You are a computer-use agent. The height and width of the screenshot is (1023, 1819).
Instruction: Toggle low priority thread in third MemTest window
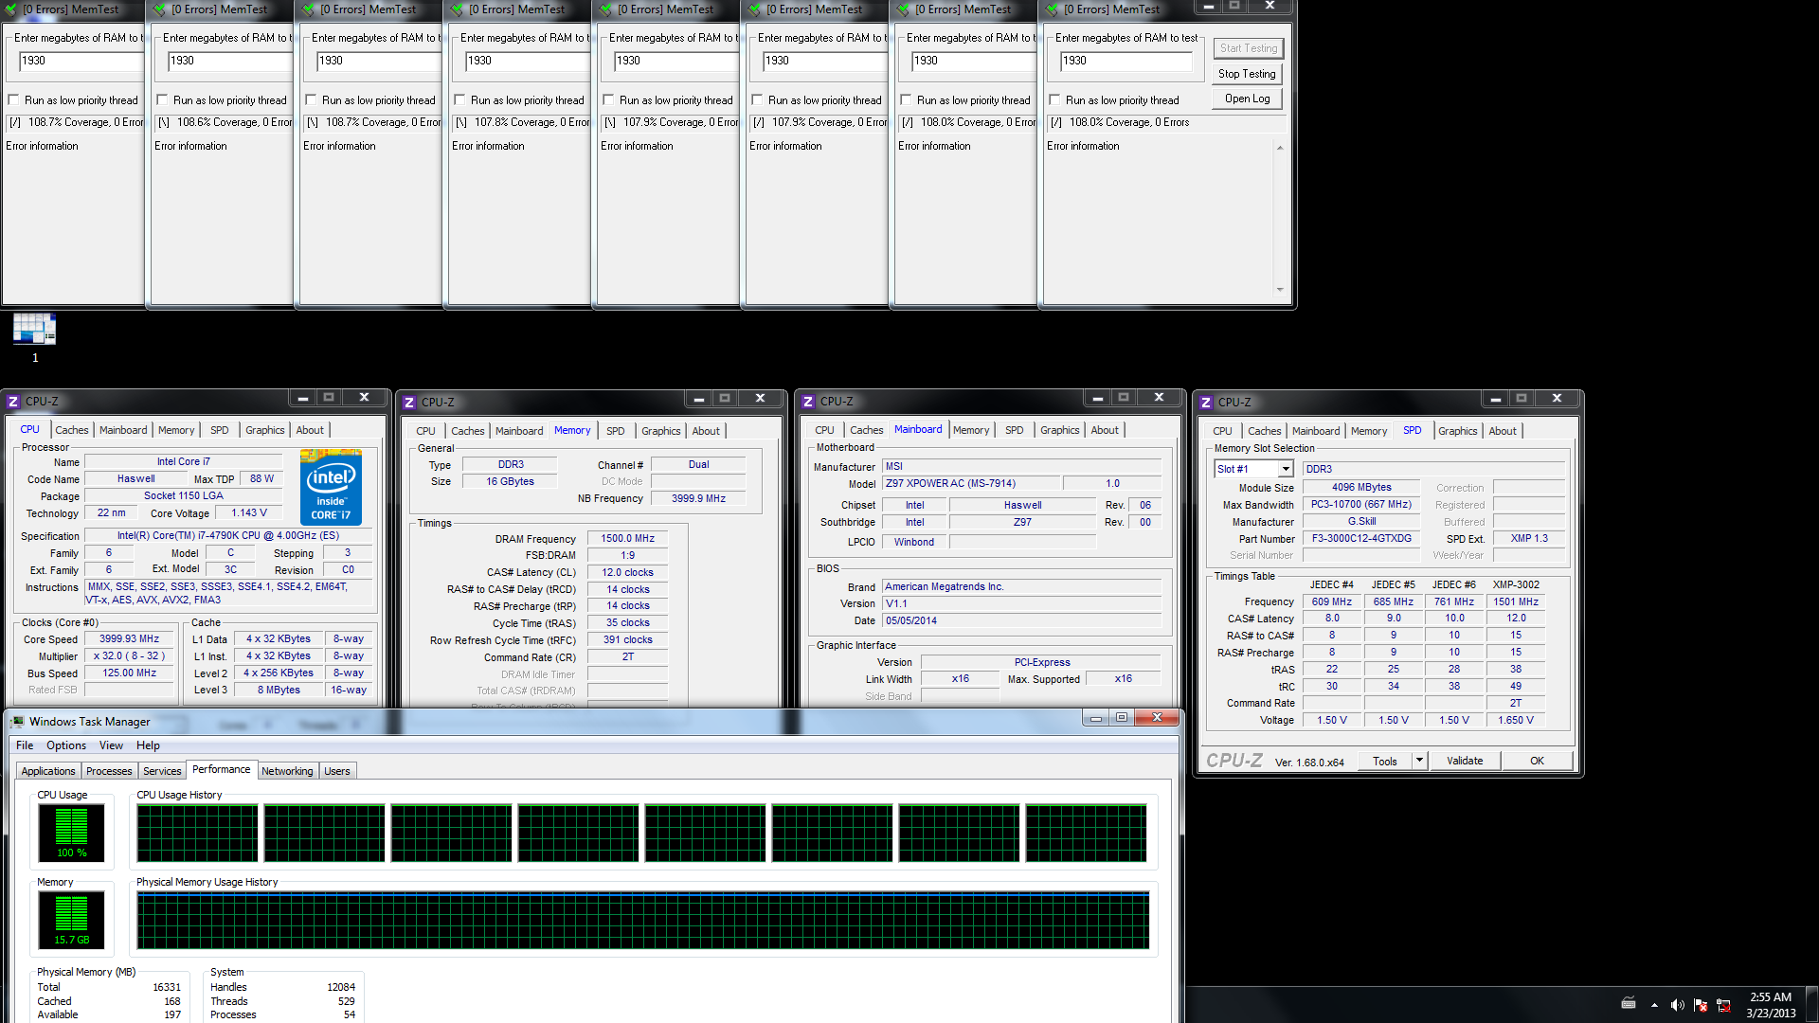click(311, 99)
